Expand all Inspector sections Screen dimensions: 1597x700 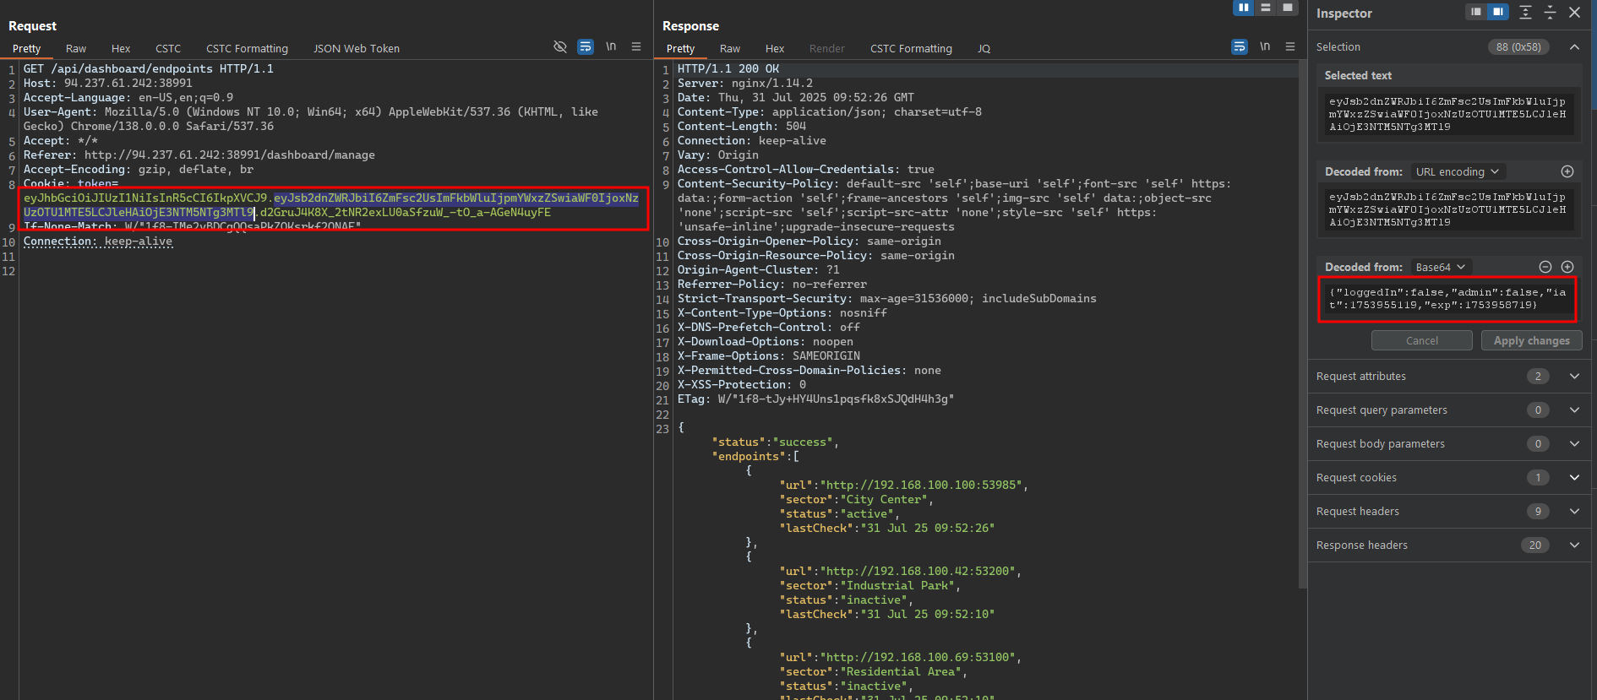tap(1525, 12)
